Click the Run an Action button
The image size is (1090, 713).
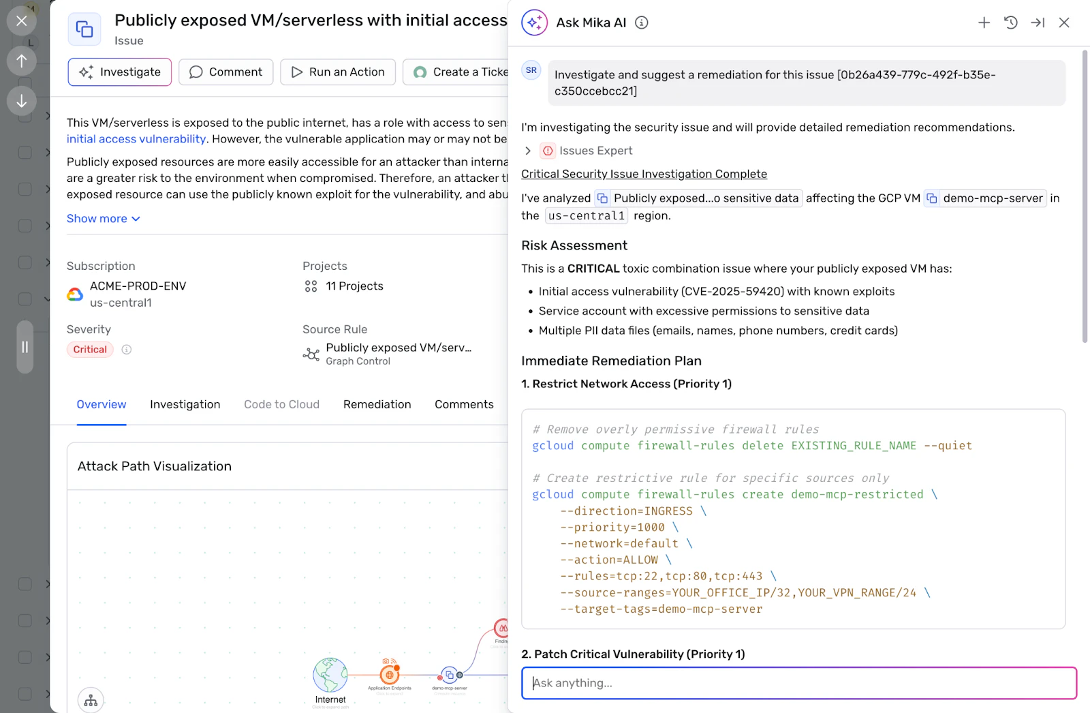tap(338, 72)
